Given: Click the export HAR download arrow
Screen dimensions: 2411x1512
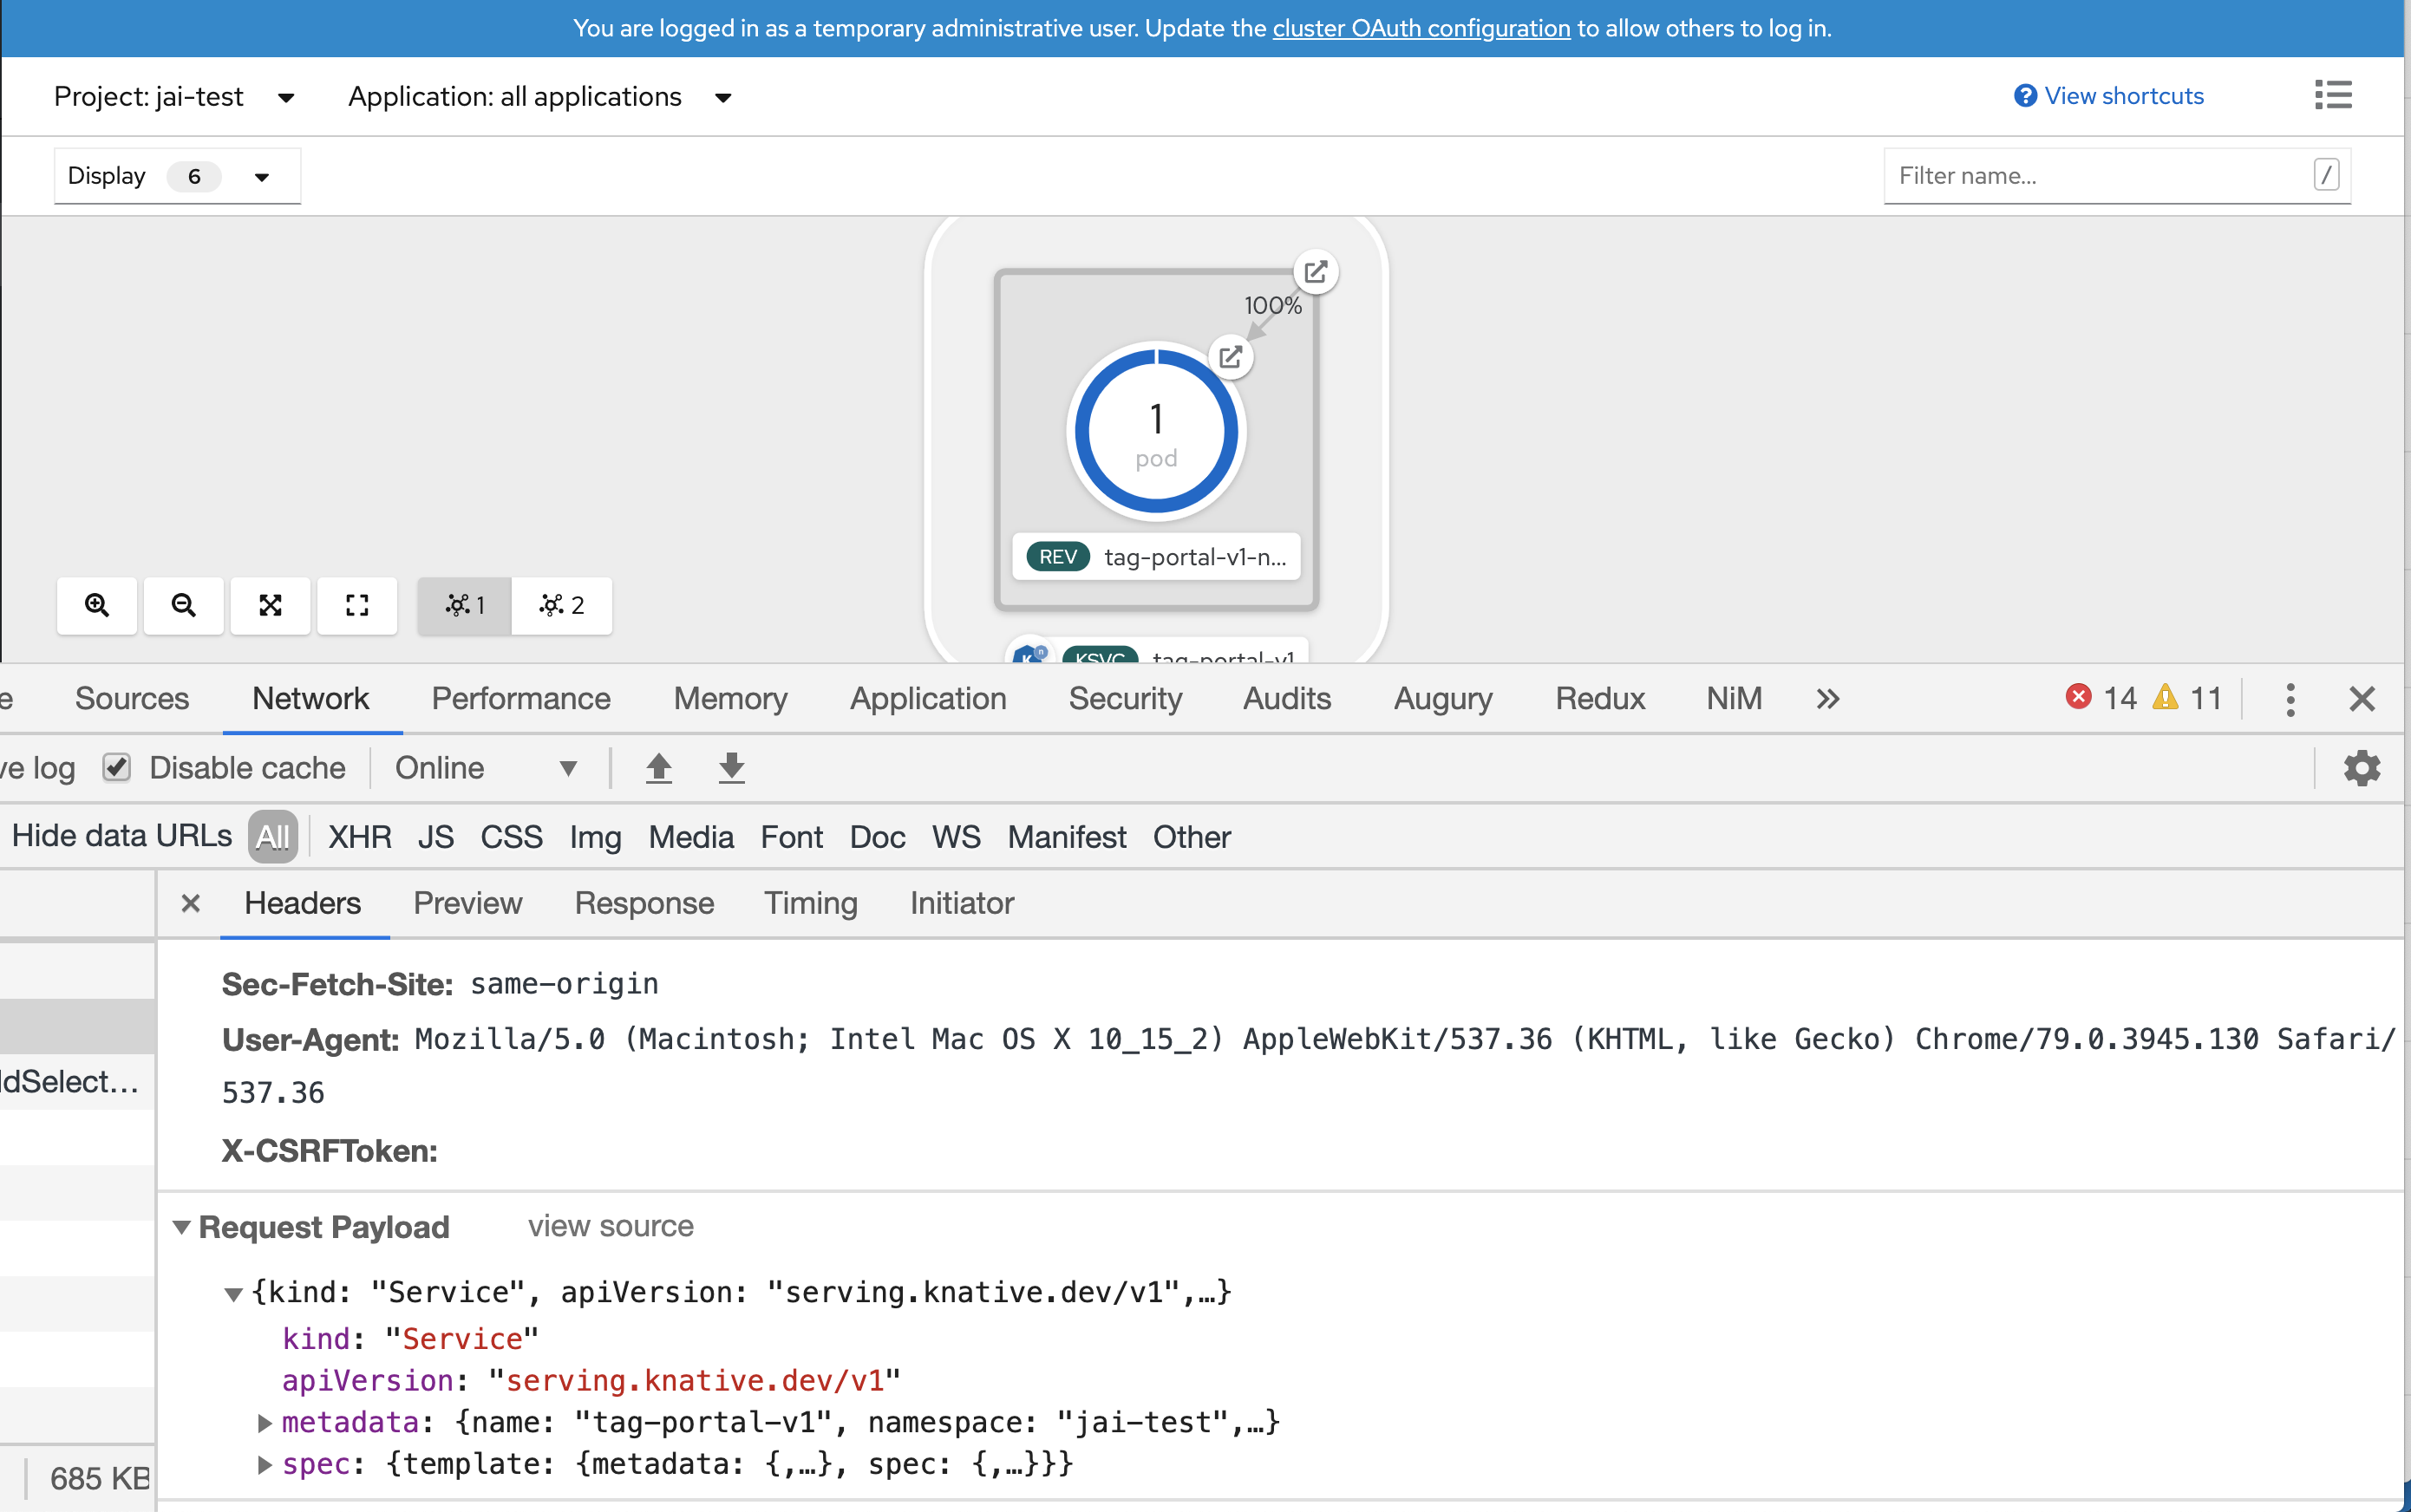Looking at the screenshot, I should click(x=731, y=768).
